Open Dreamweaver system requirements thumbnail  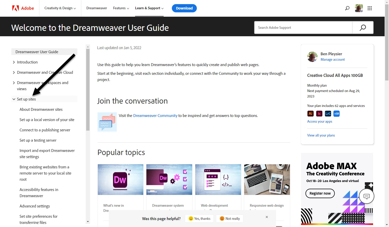coord(169,179)
